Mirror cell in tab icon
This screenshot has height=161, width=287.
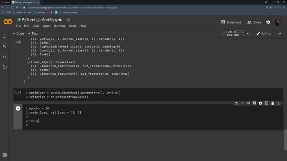click(x=266, y=103)
